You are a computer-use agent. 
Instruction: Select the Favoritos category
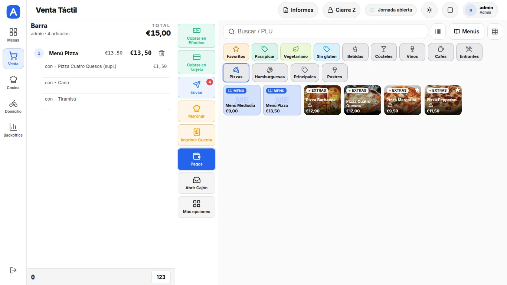point(236,52)
